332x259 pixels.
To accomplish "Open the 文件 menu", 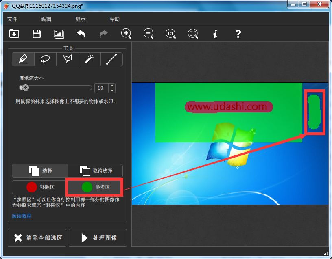I will click(12, 19).
